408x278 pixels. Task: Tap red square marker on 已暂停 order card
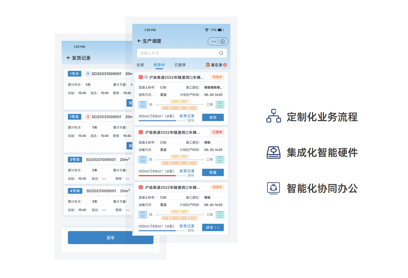pos(141,132)
